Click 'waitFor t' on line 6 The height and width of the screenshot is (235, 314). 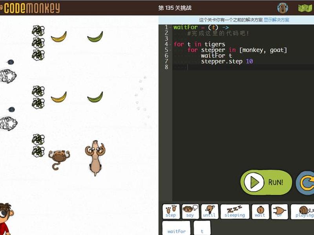[217, 56]
